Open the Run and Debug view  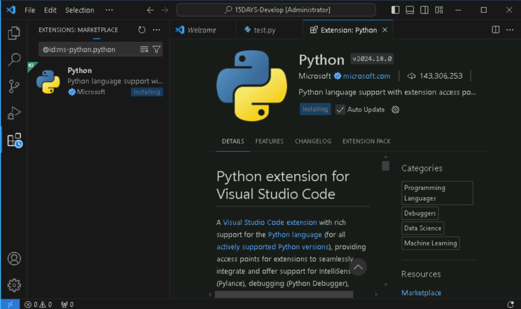14,113
